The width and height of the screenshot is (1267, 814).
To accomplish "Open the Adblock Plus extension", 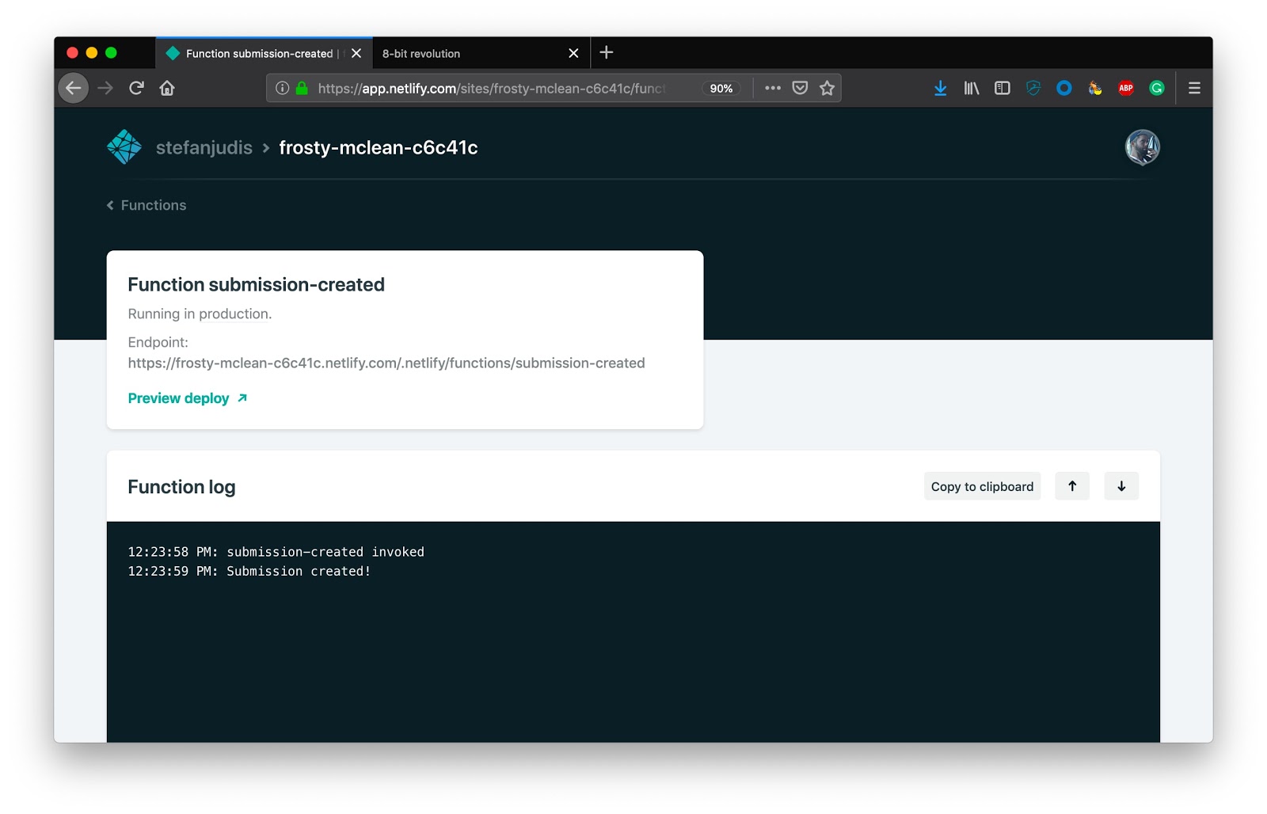I will pyautogui.click(x=1126, y=88).
